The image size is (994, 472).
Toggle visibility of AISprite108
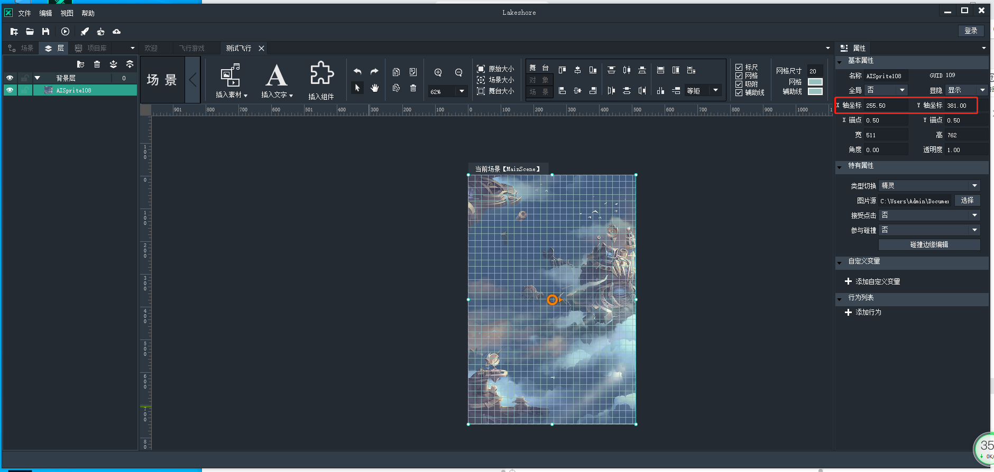click(10, 90)
